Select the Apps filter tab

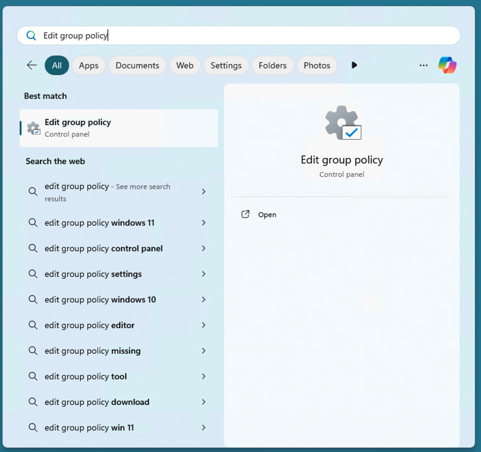89,65
